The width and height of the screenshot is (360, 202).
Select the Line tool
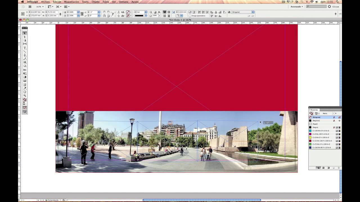pyautogui.click(x=25, y=52)
